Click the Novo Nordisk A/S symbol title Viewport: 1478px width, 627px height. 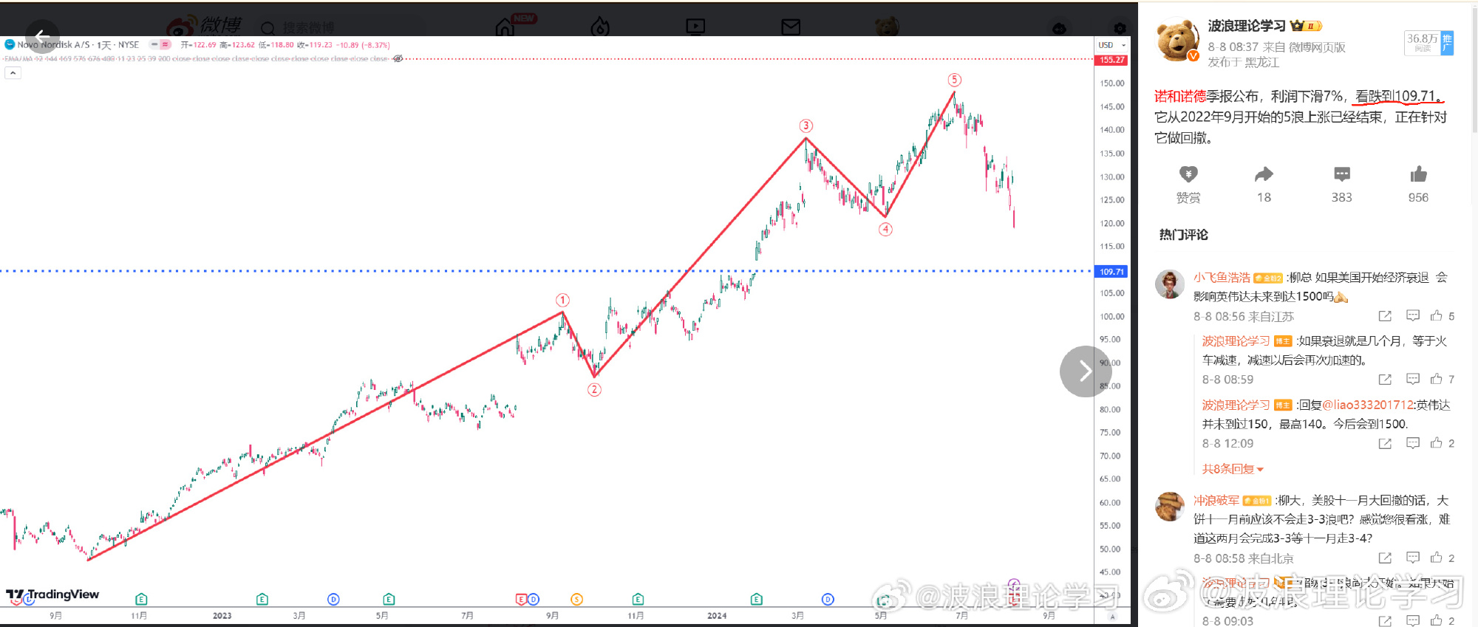[x=53, y=45]
